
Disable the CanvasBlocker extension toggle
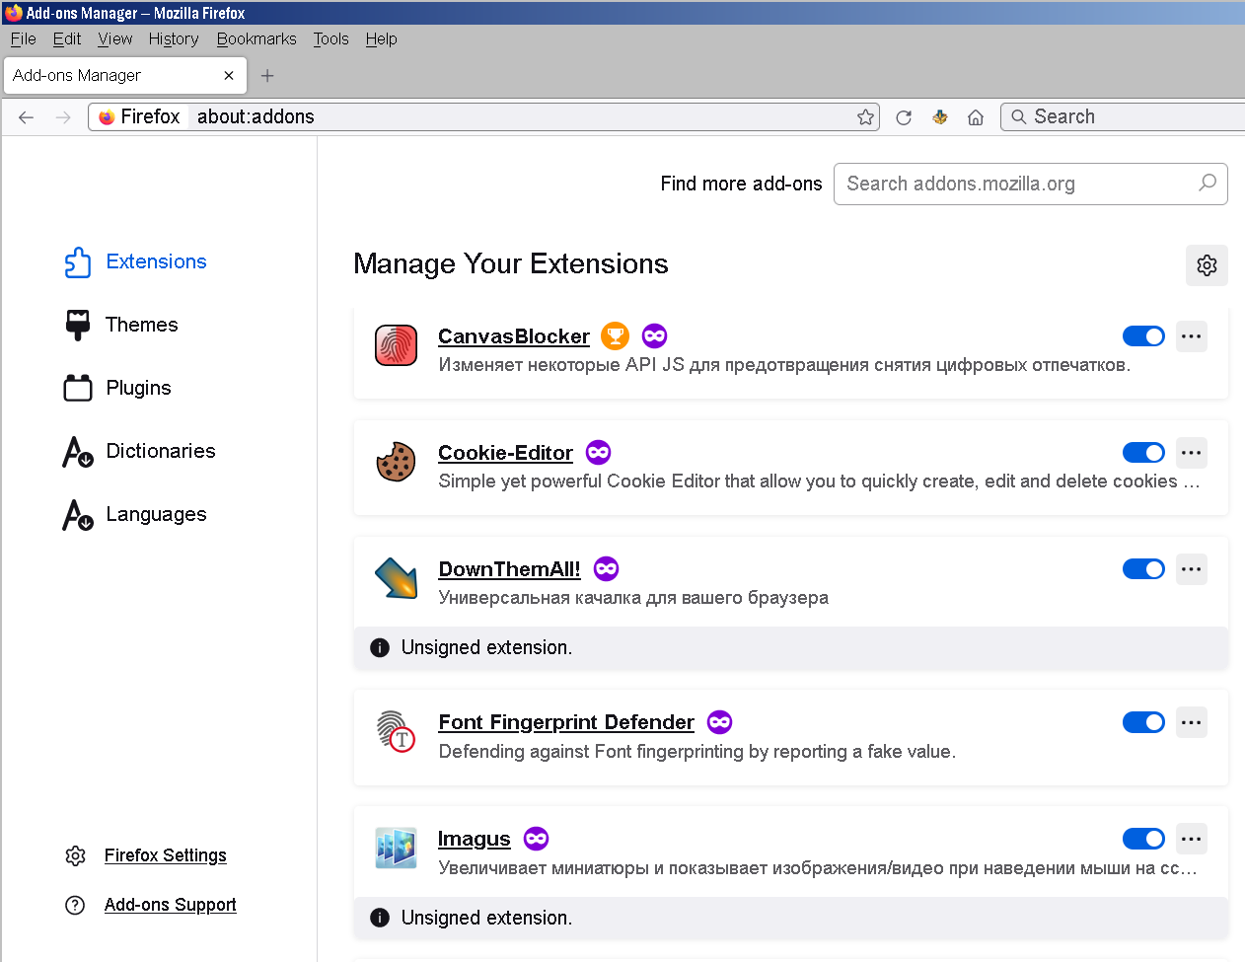[1143, 336]
